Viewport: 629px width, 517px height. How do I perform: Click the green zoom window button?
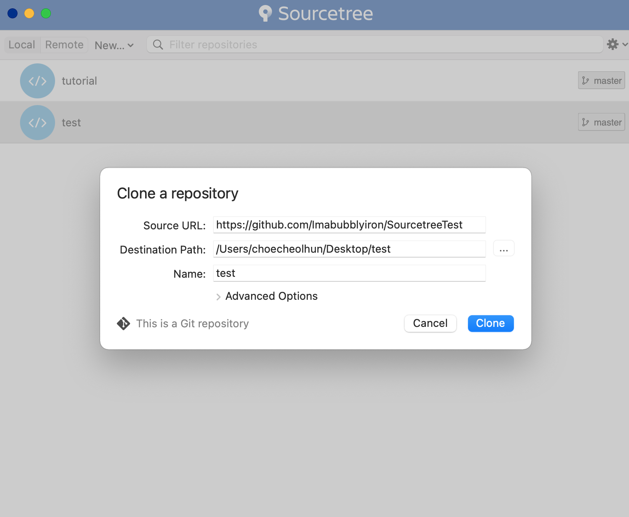coord(46,13)
